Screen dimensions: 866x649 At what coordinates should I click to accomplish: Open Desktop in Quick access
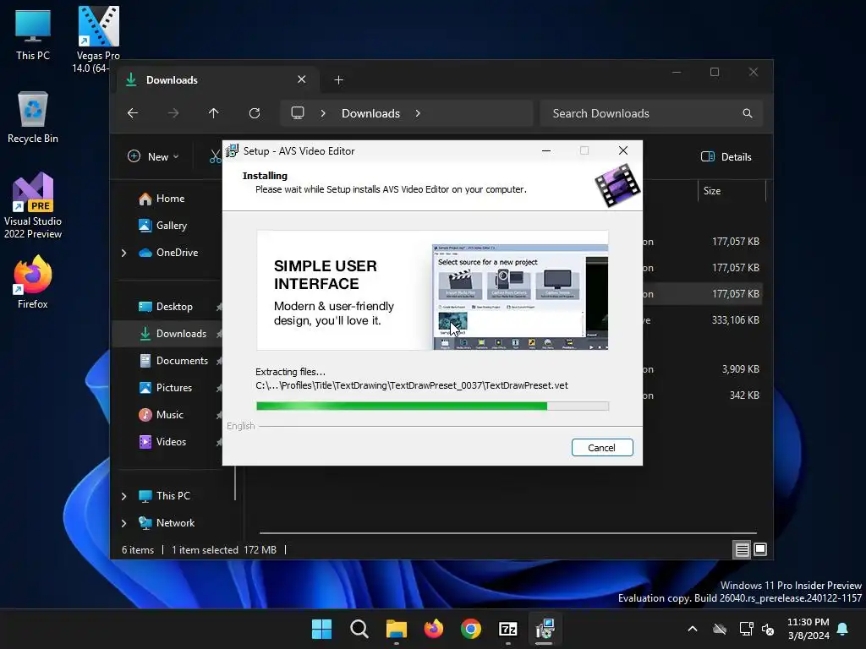click(x=166, y=306)
